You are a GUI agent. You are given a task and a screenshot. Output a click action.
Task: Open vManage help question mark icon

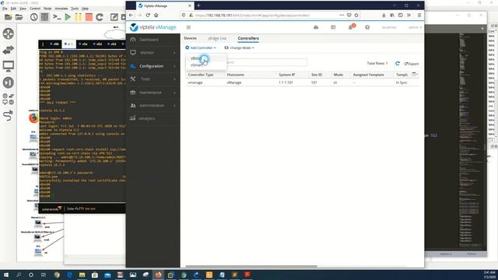pos(367,27)
